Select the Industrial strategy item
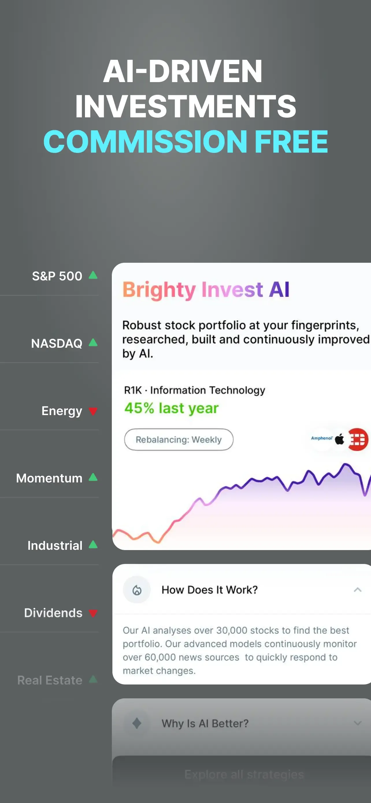 tap(49, 545)
